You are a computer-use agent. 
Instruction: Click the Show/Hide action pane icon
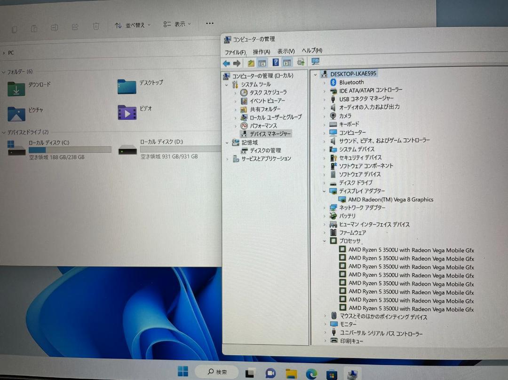click(287, 62)
